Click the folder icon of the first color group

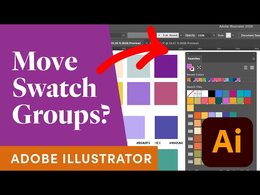point(191,115)
